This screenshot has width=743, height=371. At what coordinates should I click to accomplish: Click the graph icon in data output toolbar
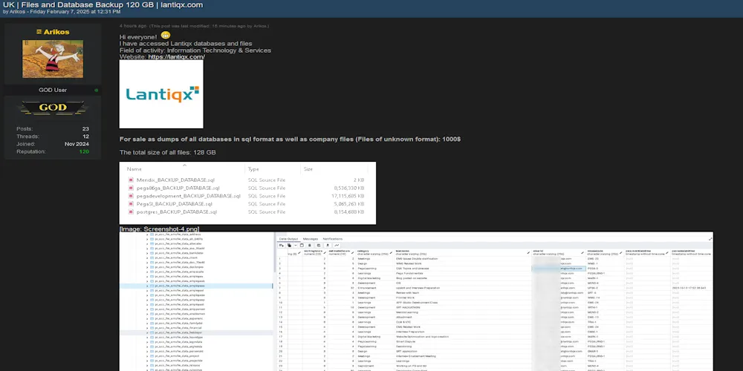337,245
